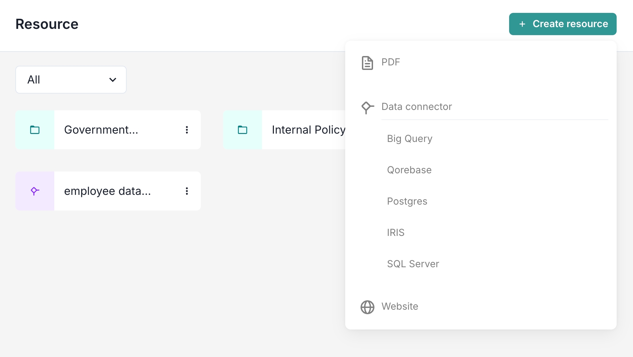The width and height of the screenshot is (633, 357).
Task: Open the employee data three-dot menu
Action: click(x=187, y=191)
